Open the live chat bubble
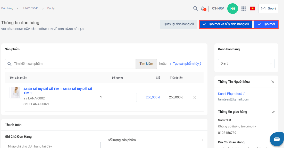The height and width of the screenshot is (148, 284). click(x=277, y=139)
